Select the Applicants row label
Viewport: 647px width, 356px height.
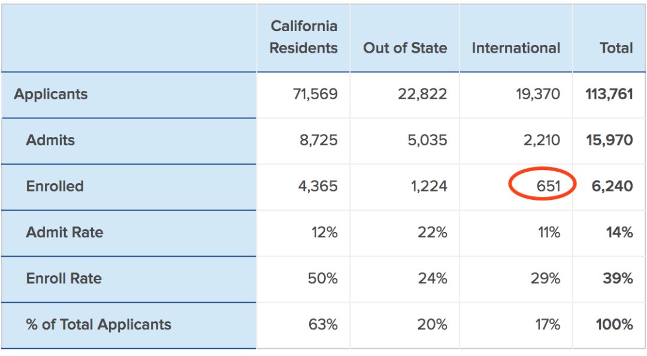tap(51, 95)
